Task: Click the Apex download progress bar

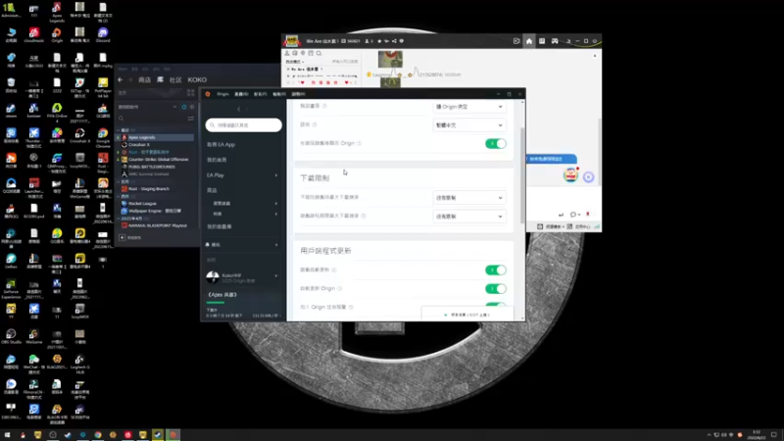Action: pyautogui.click(x=216, y=302)
